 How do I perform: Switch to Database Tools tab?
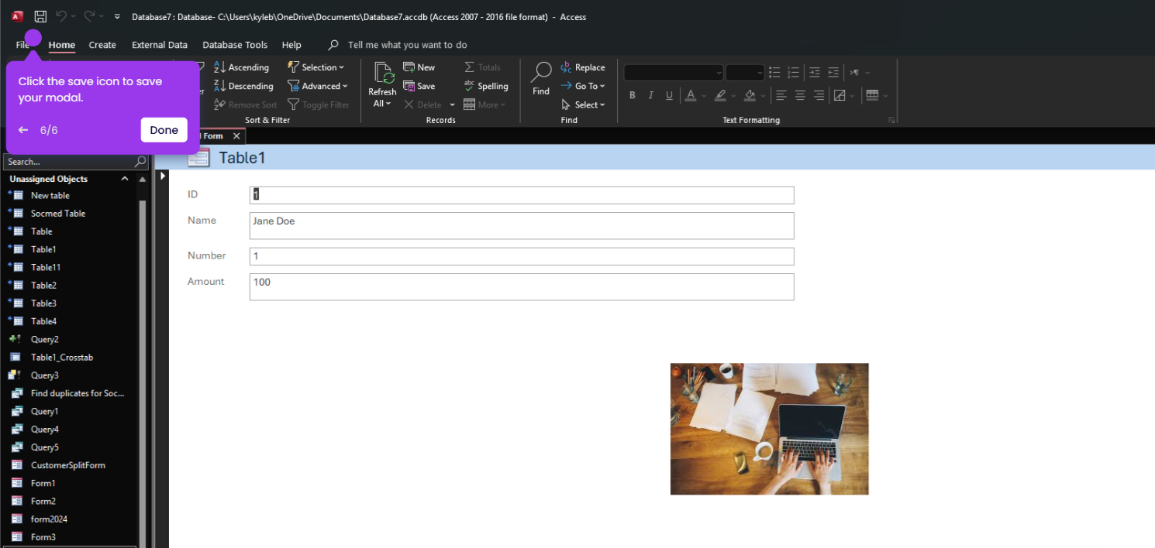[x=235, y=45]
